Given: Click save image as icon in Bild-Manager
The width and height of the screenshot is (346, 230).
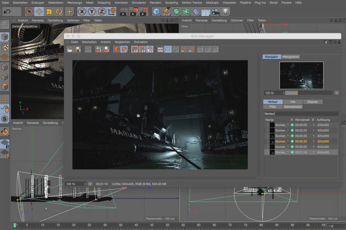Looking at the screenshot, I should (x=78, y=49).
